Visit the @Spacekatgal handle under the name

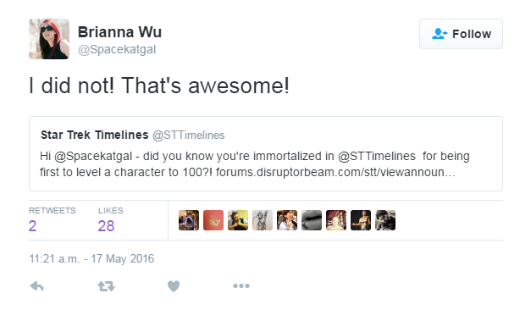(117, 49)
